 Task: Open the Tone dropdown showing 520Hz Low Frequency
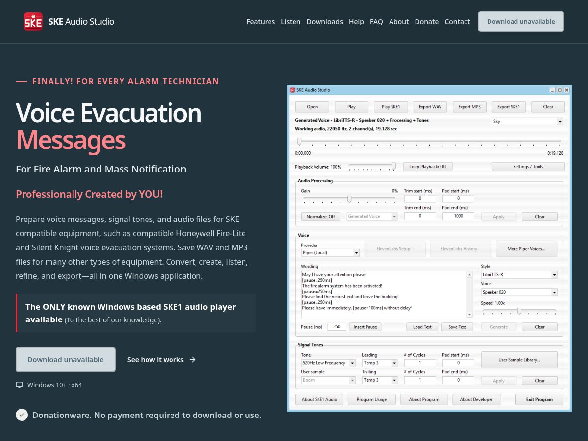tap(327, 363)
